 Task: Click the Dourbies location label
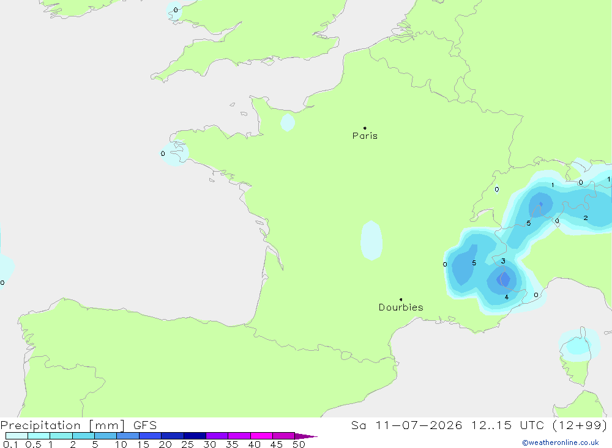401,307
